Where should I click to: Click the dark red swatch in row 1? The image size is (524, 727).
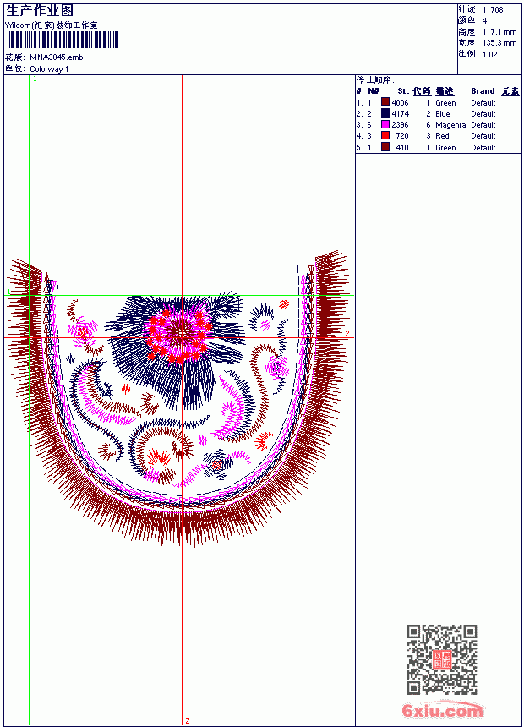(x=385, y=102)
